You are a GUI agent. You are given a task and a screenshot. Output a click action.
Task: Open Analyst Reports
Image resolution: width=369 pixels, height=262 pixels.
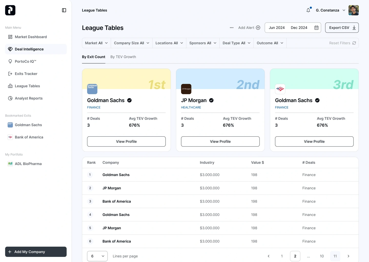pos(36,98)
